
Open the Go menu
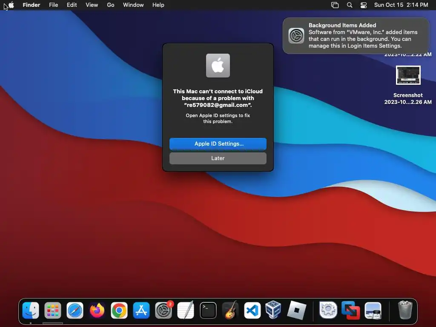pos(111,5)
